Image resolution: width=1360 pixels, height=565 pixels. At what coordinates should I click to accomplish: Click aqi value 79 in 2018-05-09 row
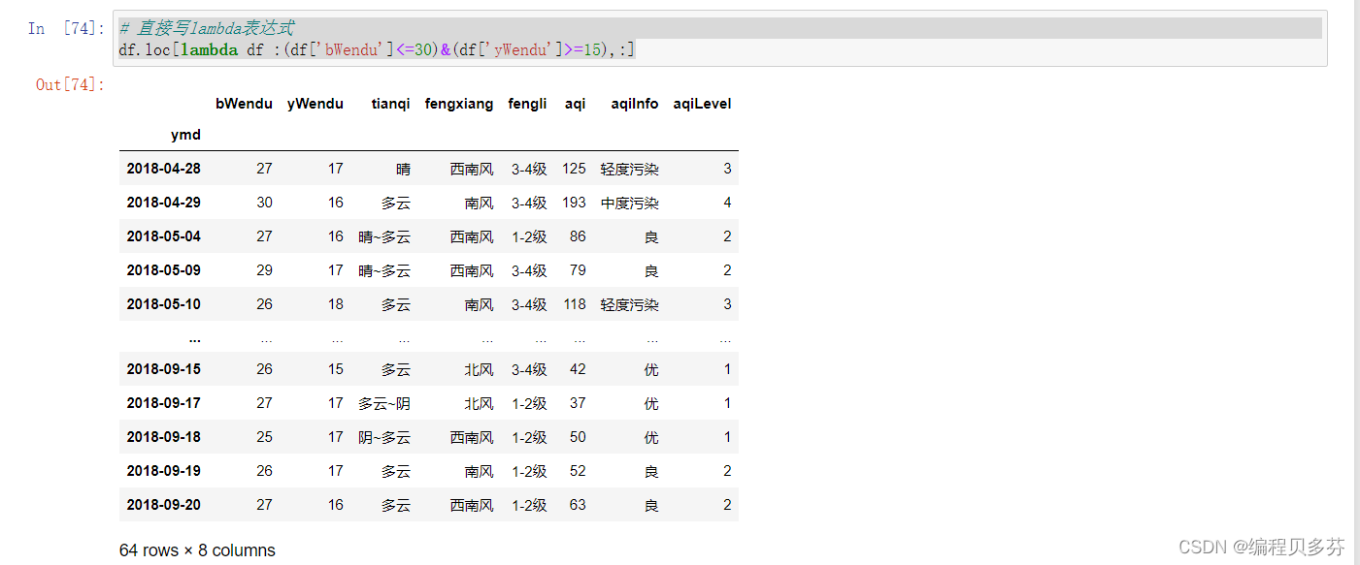578,270
